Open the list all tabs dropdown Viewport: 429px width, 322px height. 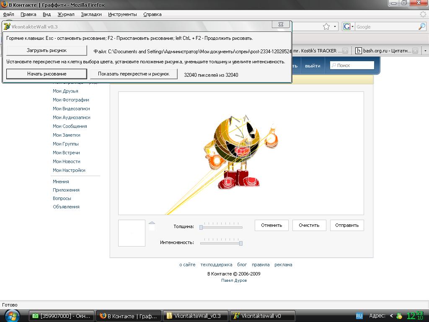425,51
